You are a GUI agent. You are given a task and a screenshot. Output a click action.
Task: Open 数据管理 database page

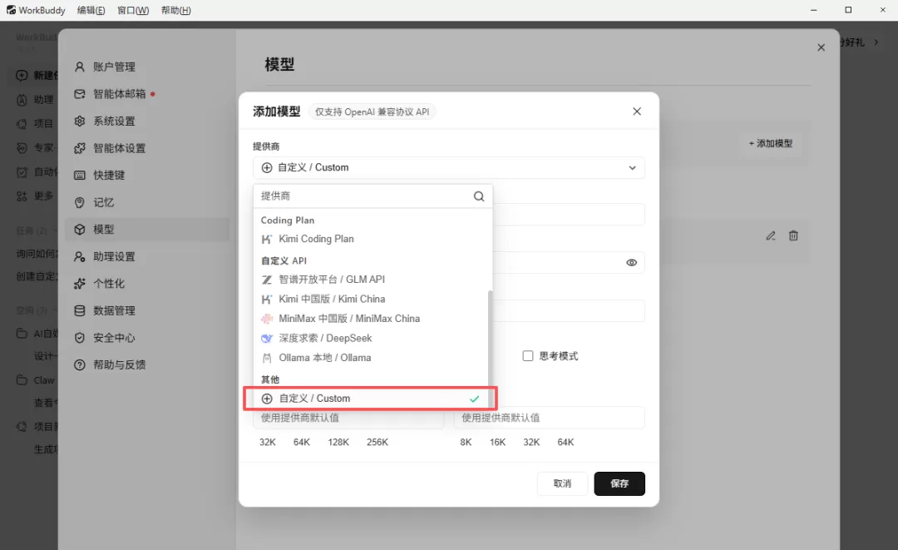147,310
